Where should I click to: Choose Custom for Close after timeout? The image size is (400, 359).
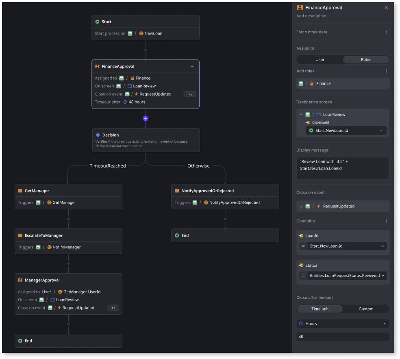click(366, 309)
